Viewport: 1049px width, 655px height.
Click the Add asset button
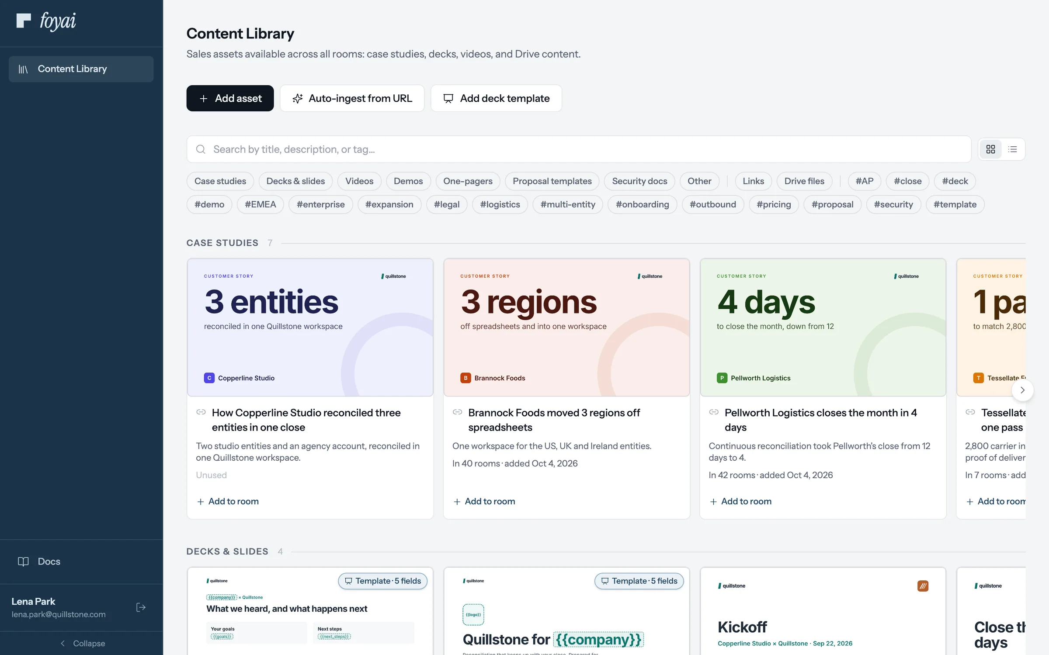tap(230, 98)
